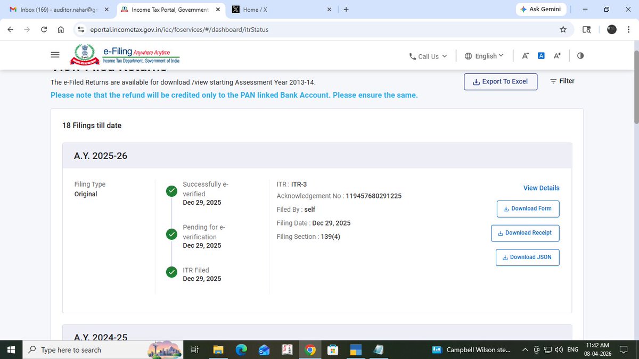Screen dimensions: 639x359
Task: Toggle the high contrast mode icon
Action: [x=580, y=56]
